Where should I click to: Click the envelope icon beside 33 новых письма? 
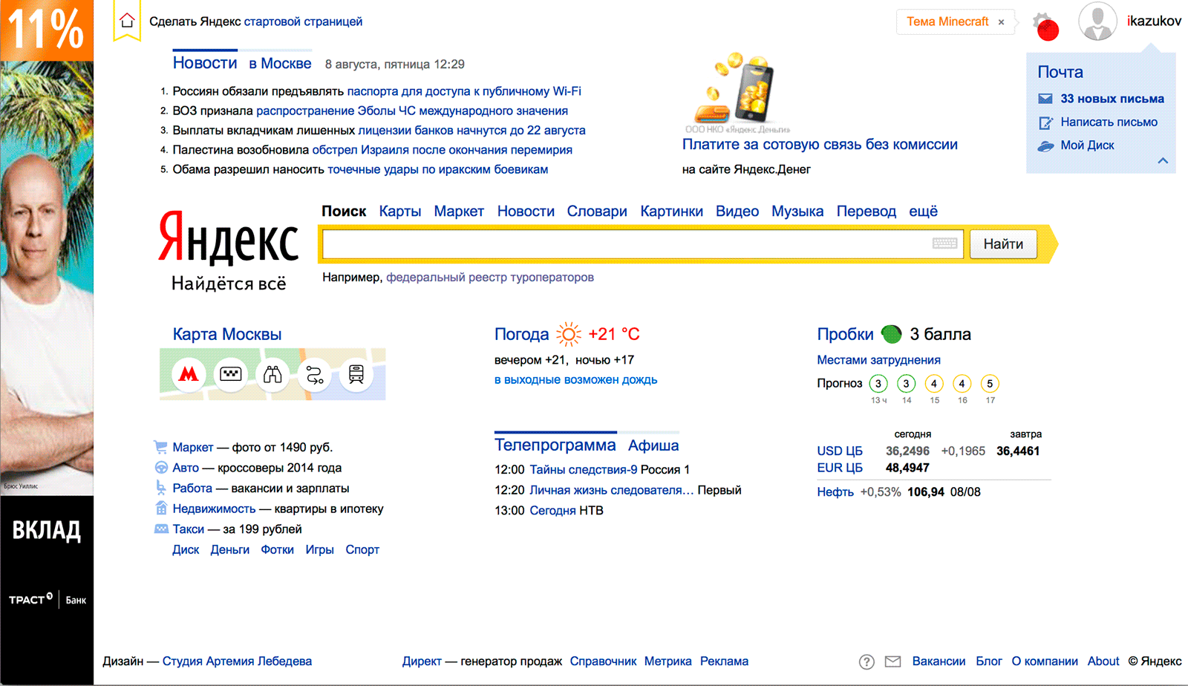[x=1045, y=99]
